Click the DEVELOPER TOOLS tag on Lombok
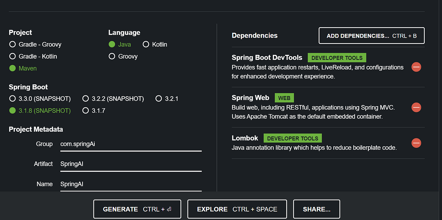This screenshot has height=220, width=442. pyautogui.click(x=293, y=138)
